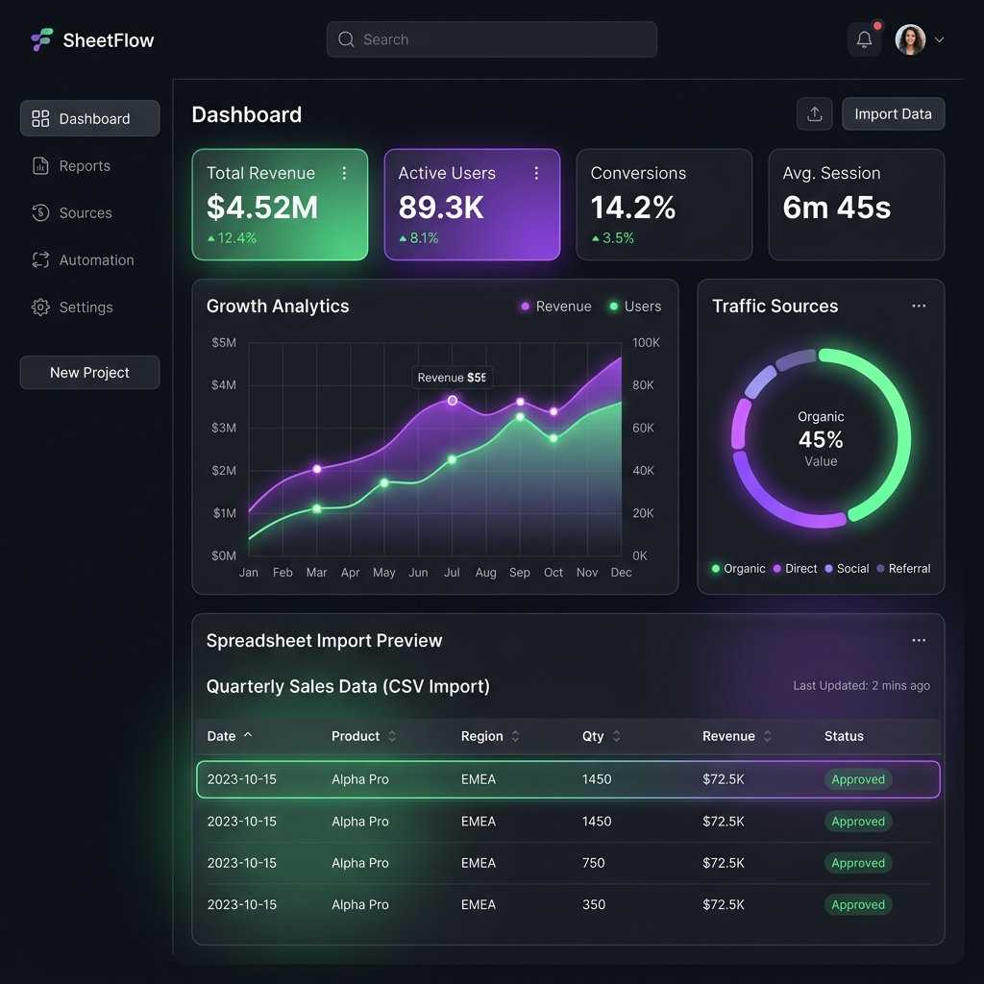Image resolution: width=984 pixels, height=984 pixels.
Task: Focus the Search field
Action: point(491,39)
